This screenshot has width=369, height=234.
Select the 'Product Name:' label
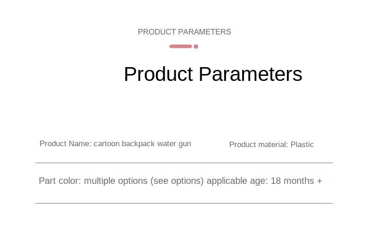pos(65,143)
